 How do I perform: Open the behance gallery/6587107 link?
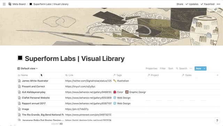tap(88, 103)
